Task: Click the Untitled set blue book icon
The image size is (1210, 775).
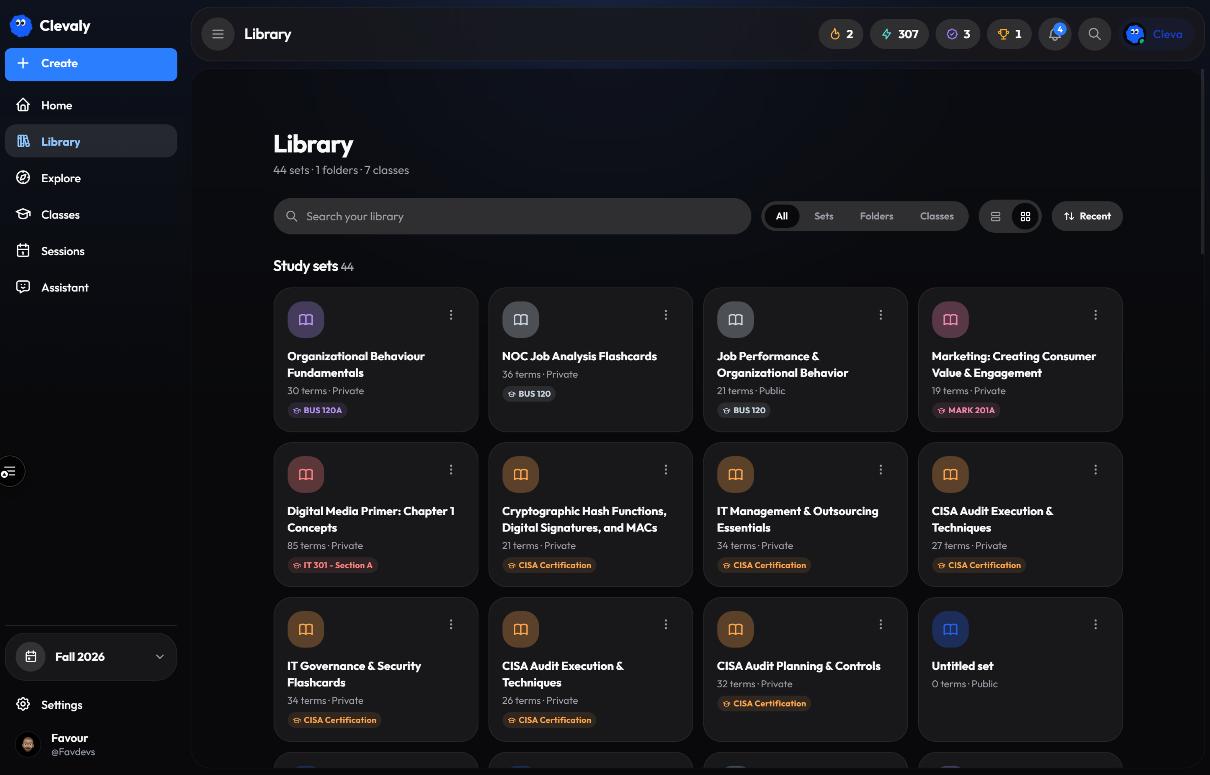Action: coord(950,629)
